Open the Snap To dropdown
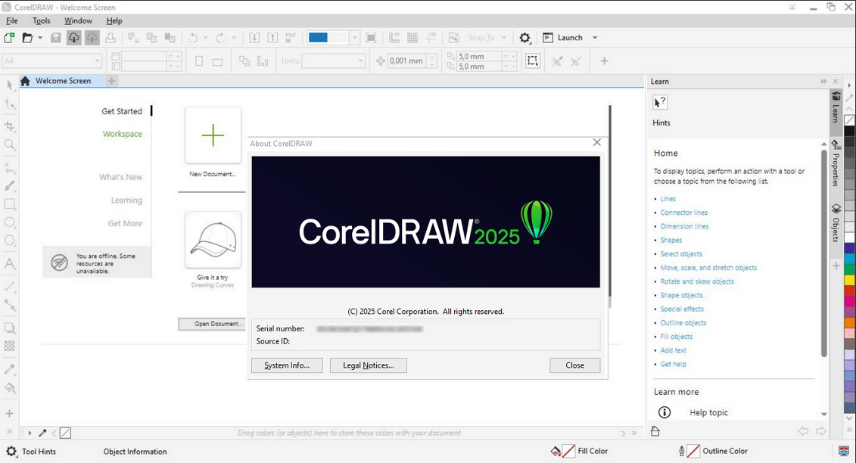 point(504,38)
